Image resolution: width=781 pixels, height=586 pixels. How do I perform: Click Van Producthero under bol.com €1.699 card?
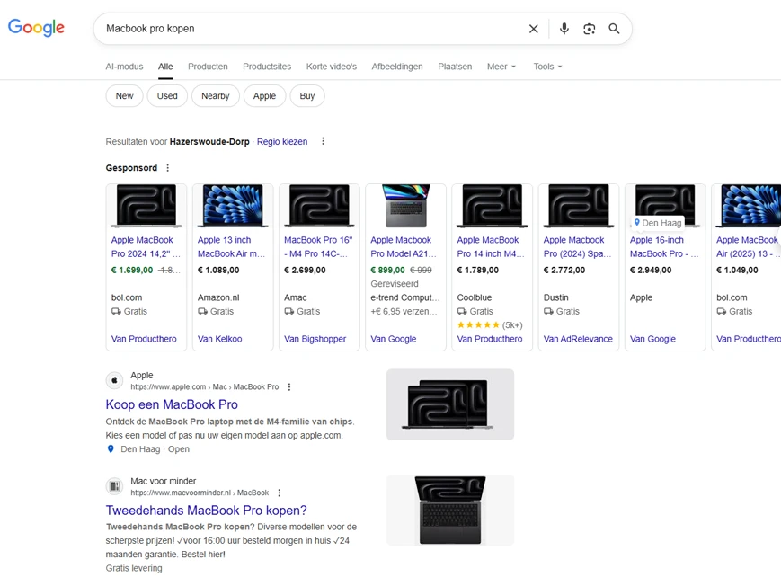click(x=144, y=339)
